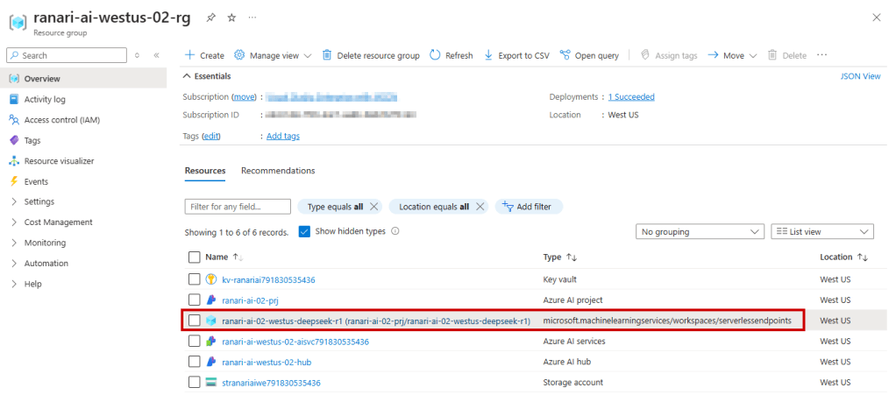Viewport: 896px width, 409px height.
Task: Collapse the left sidebar with double chevron
Action: 156,55
